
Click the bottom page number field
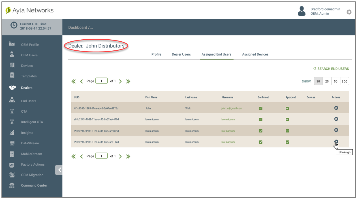101,156
